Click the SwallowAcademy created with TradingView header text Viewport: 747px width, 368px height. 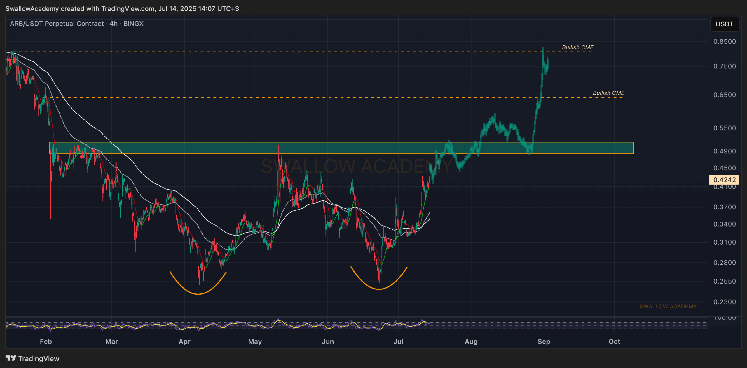(x=122, y=9)
